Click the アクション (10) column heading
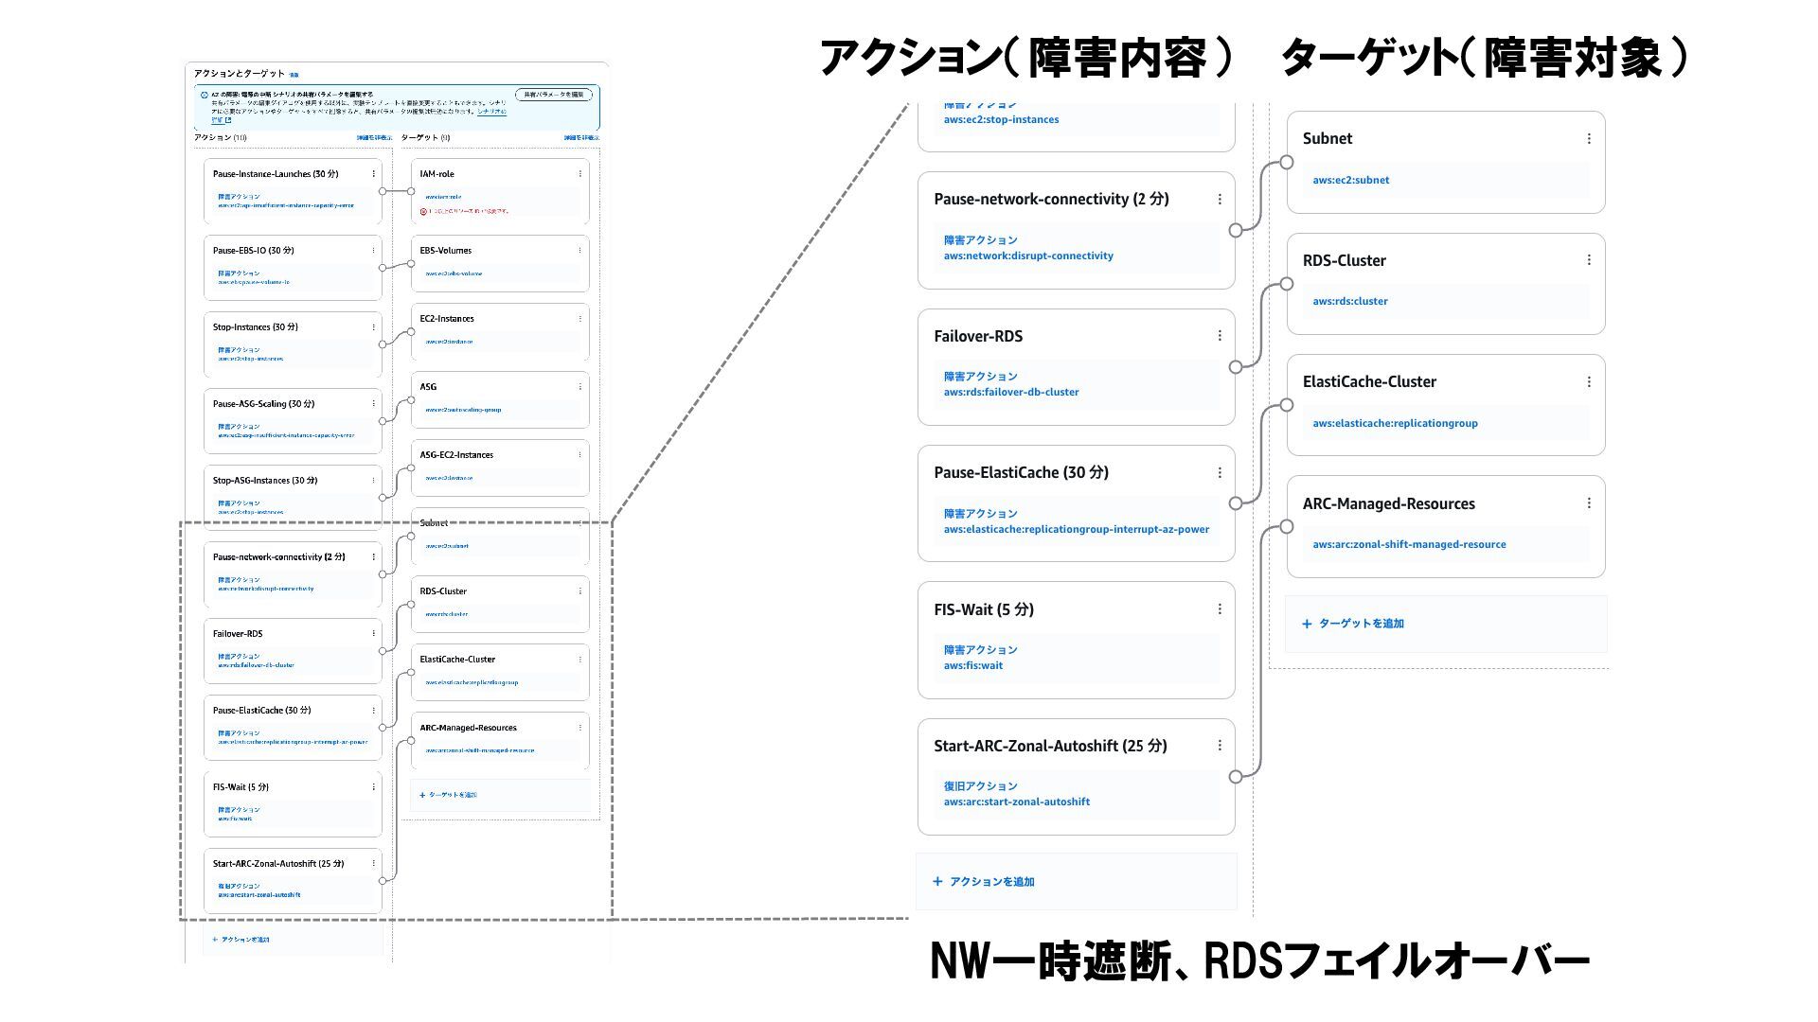 [221, 138]
